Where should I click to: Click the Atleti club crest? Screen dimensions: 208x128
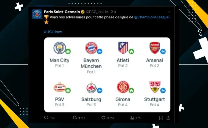[x=122, y=48]
